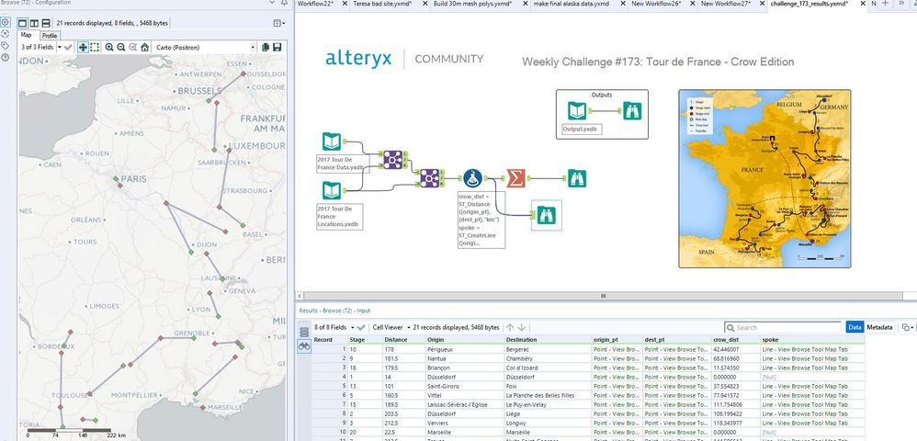Select the Formula tool on canvas

click(472, 178)
